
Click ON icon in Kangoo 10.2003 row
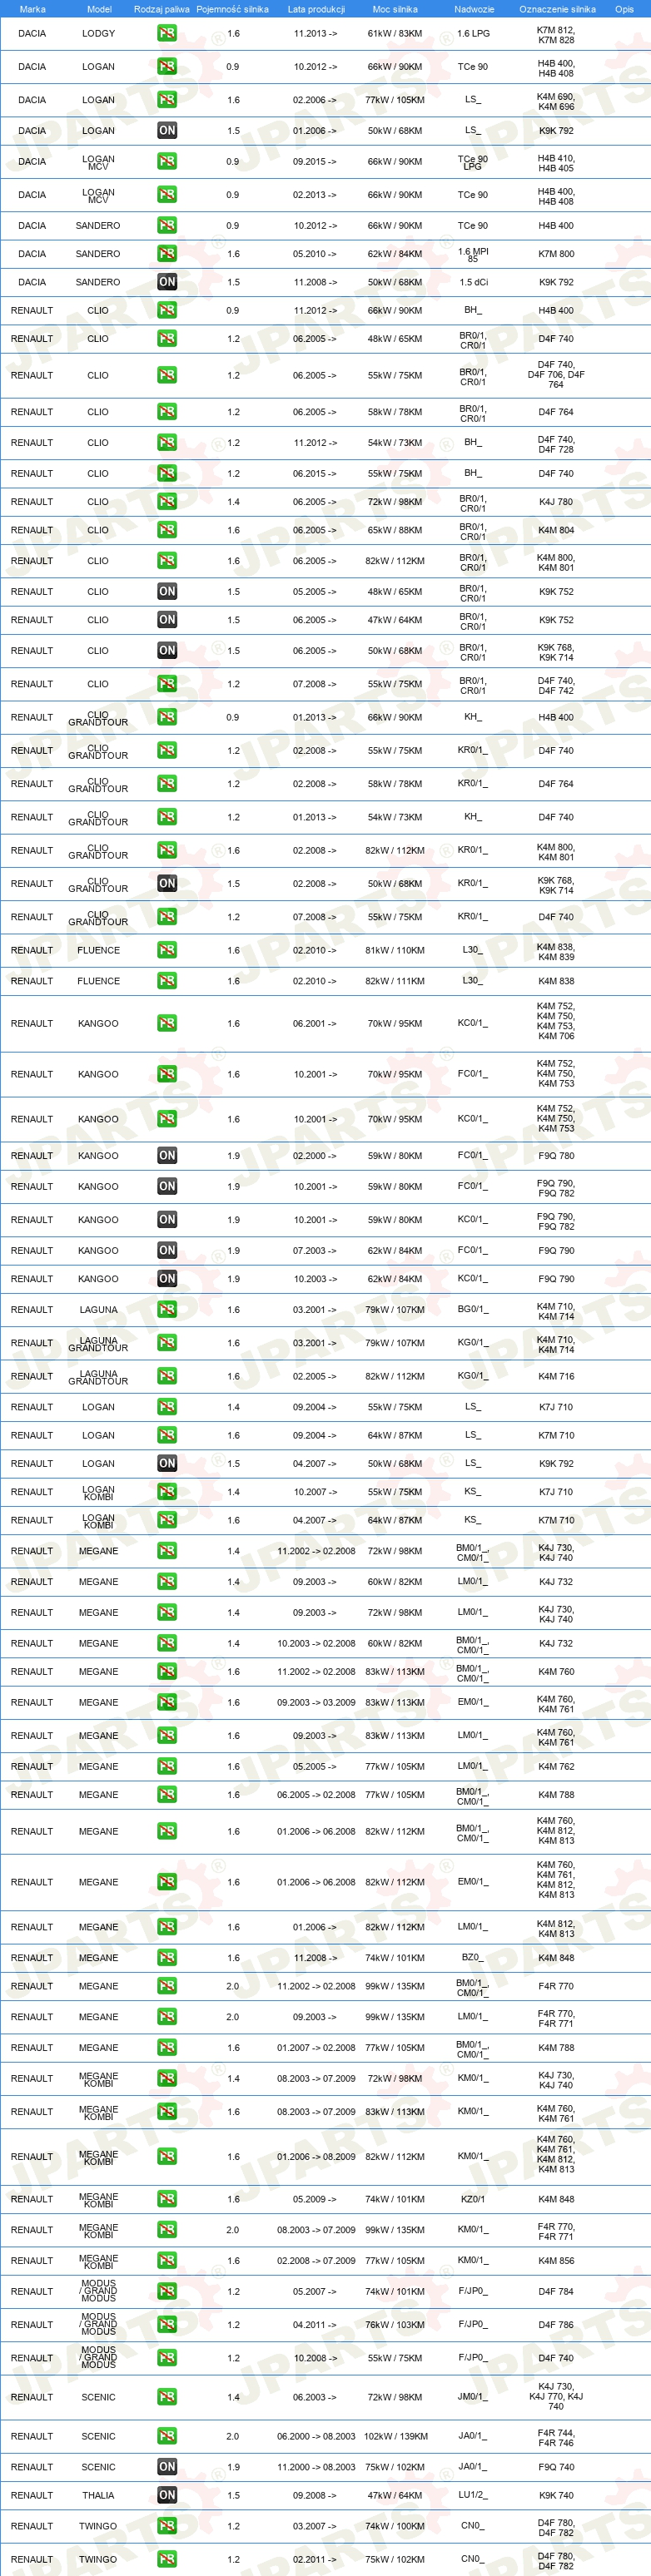(x=167, y=1278)
